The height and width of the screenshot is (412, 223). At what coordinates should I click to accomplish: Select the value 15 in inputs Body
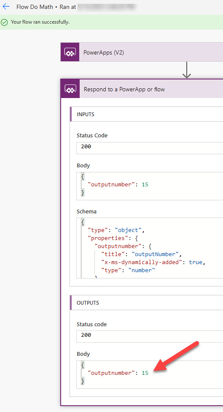145,185
